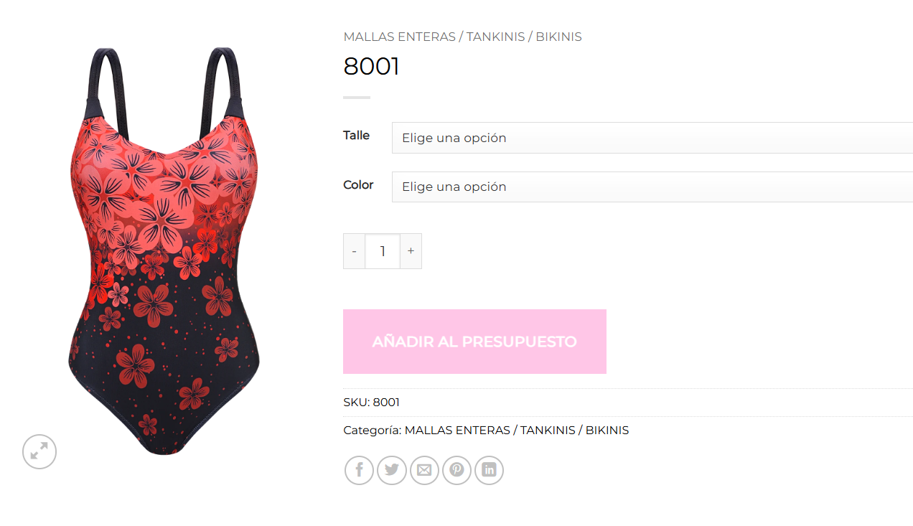Click the floral swimsuit product image
Viewport: 913px width, 526px height.
(164, 251)
